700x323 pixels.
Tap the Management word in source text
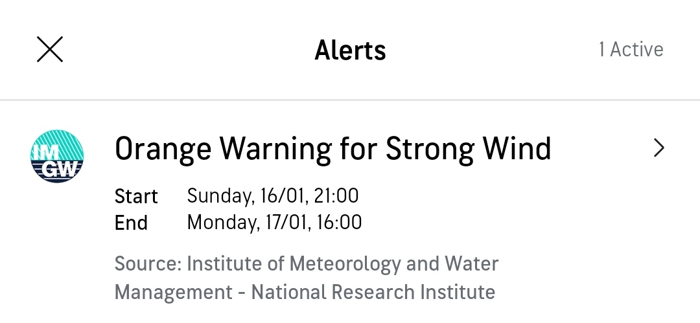173,293
